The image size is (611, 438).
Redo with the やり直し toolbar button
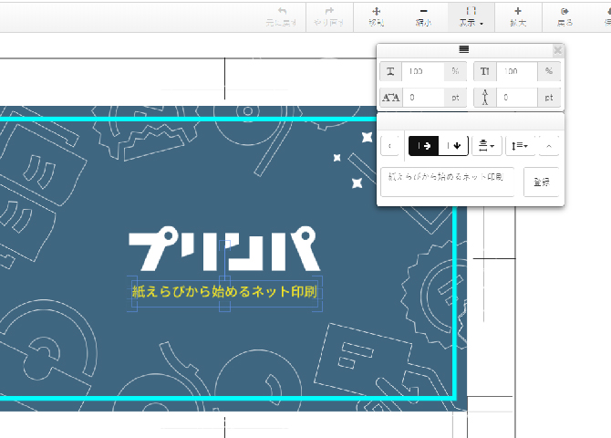(329, 17)
